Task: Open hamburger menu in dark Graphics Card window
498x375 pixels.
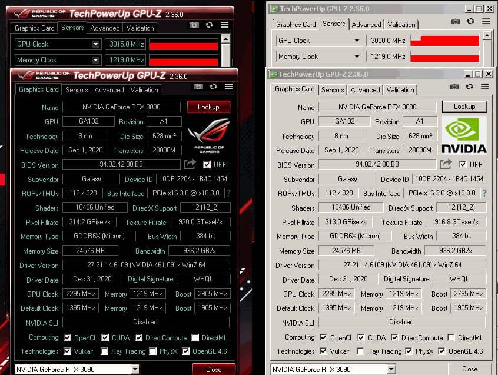Action: [228, 87]
